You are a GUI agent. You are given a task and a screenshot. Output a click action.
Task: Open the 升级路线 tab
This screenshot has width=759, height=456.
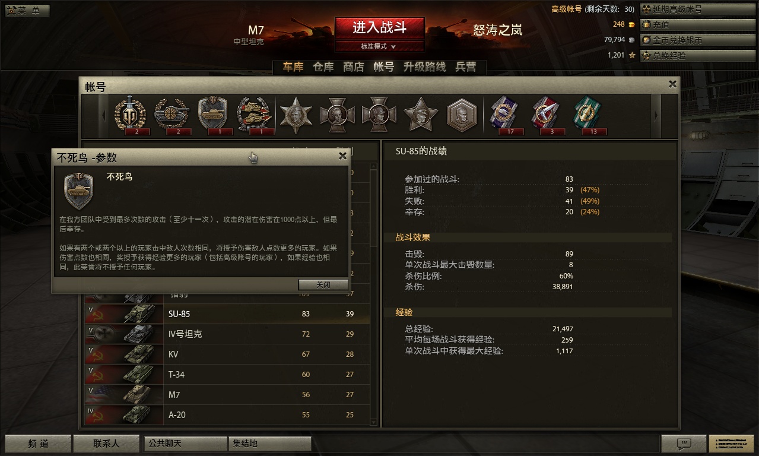pyautogui.click(x=424, y=67)
